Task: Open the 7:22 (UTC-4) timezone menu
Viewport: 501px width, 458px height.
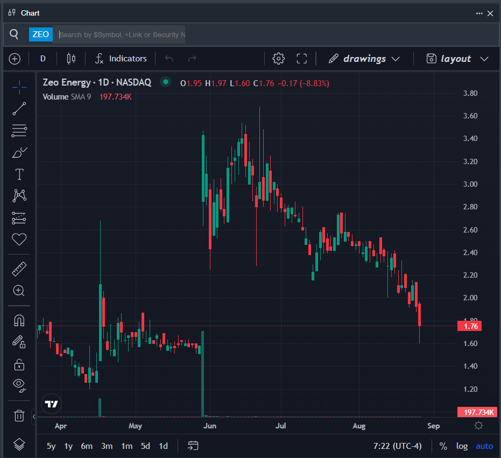Action: [x=397, y=446]
